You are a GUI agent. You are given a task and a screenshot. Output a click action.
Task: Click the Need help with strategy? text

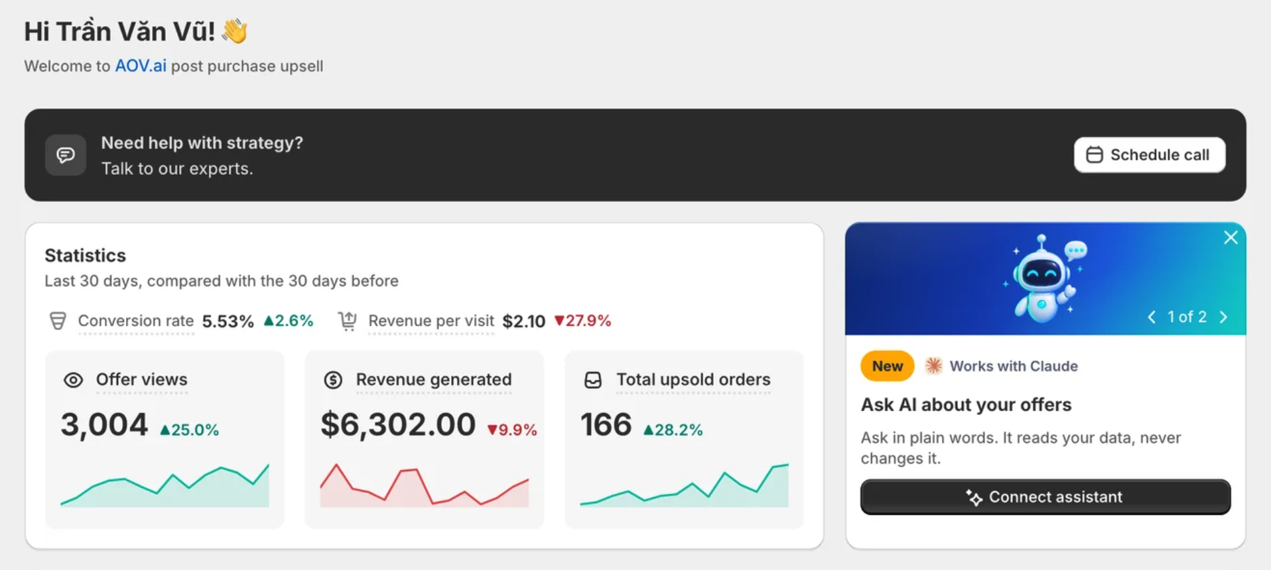202,143
